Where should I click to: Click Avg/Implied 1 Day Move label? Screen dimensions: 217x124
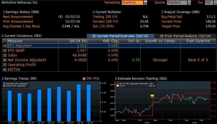(21, 26)
